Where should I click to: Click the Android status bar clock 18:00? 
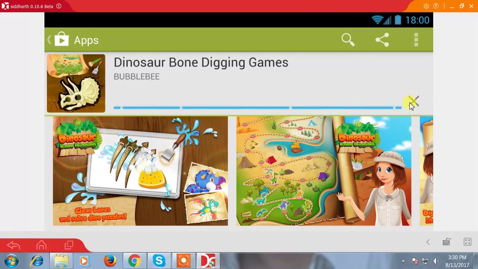point(418,20)
